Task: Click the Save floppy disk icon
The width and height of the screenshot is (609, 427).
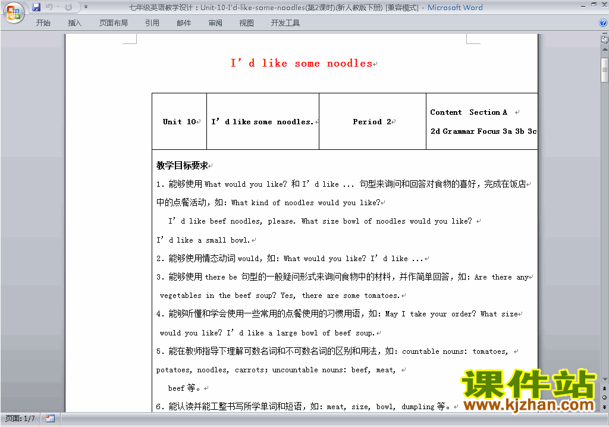Action: (36, 7)
